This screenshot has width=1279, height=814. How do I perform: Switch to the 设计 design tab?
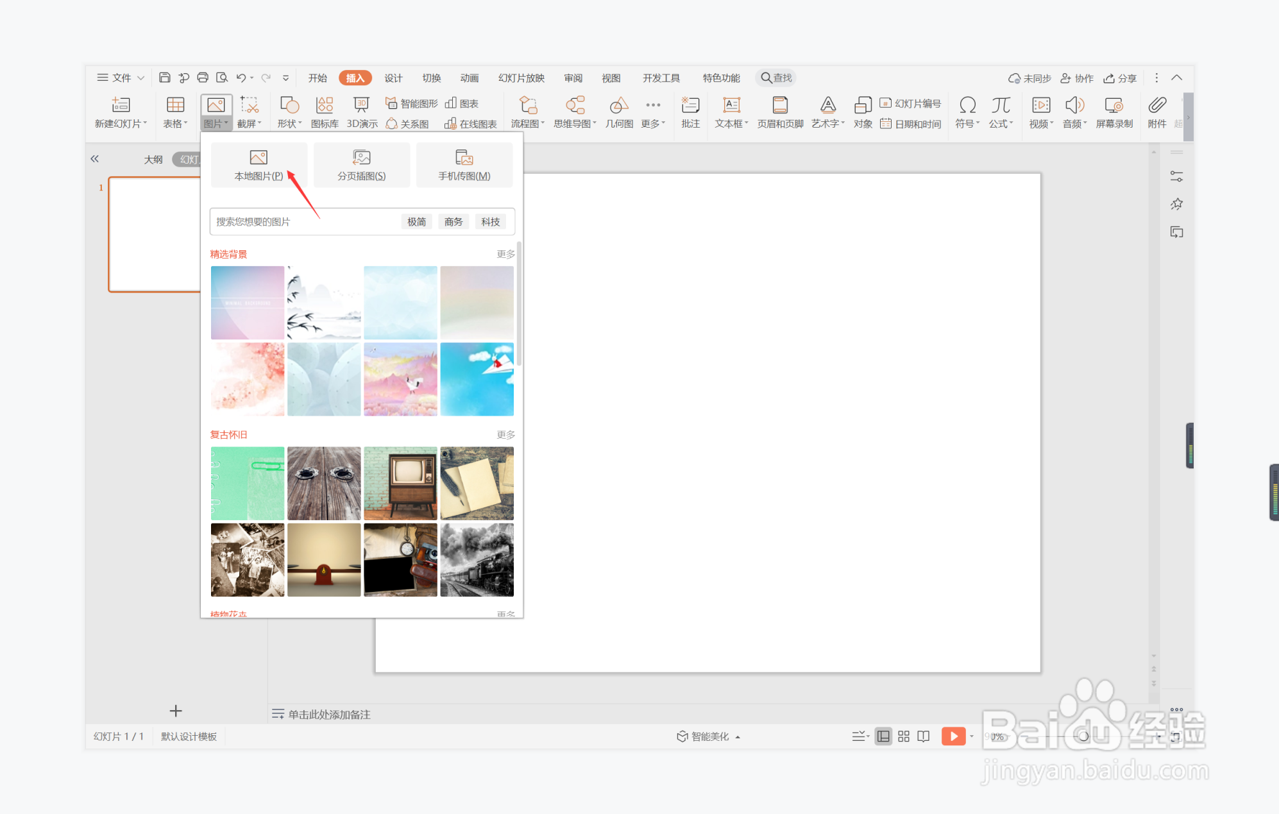[393, 78]
